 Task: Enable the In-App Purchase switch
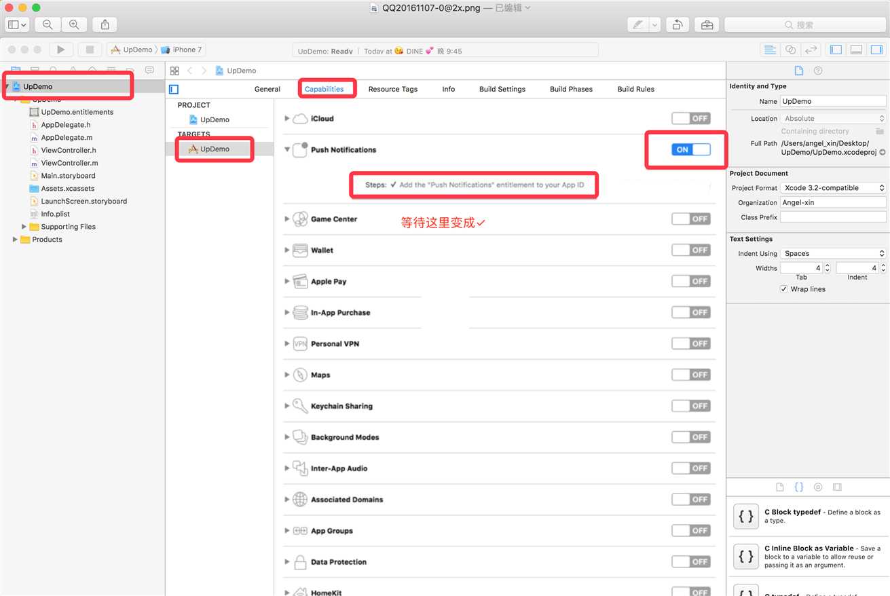[691, 312]
